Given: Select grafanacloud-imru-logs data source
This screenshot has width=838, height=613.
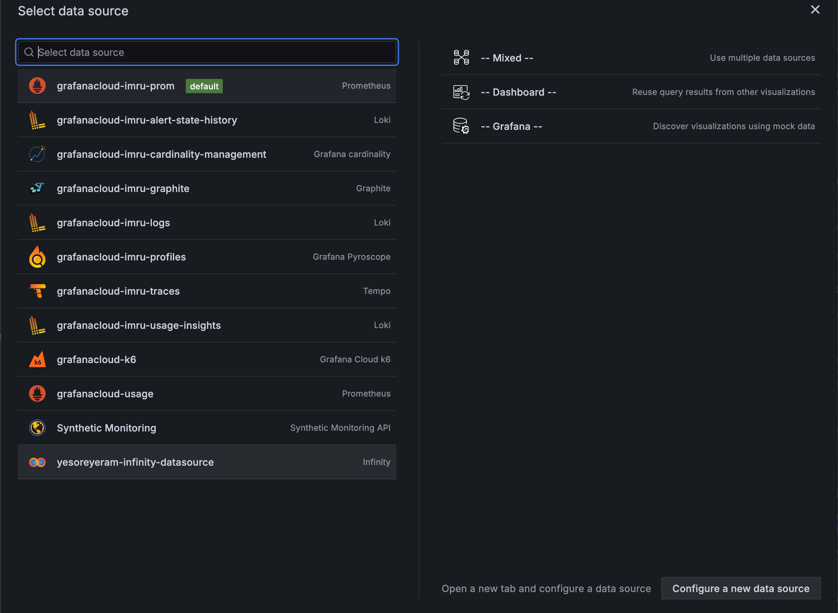Looking at the screenshot, I should 113,223.
